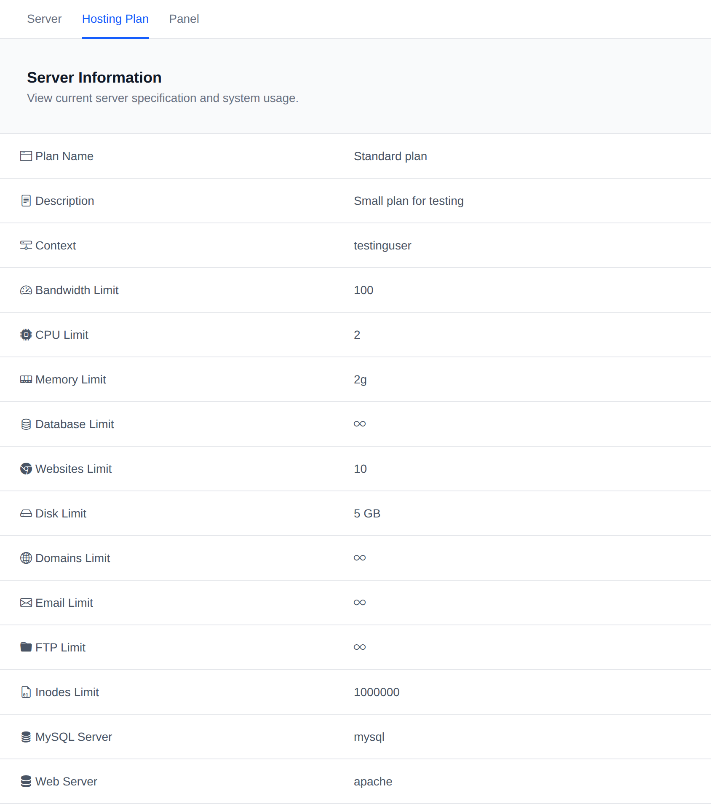
Task: Switch to the Server tab
Action: tap(44, 19)
